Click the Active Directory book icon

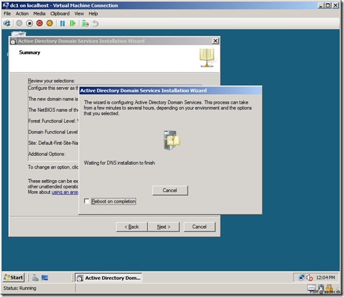207,57
